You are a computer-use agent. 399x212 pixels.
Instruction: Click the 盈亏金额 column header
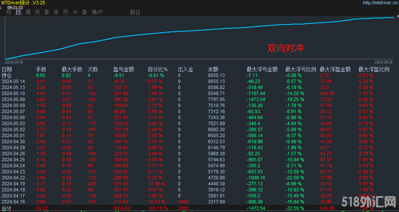tap(124, 69)
